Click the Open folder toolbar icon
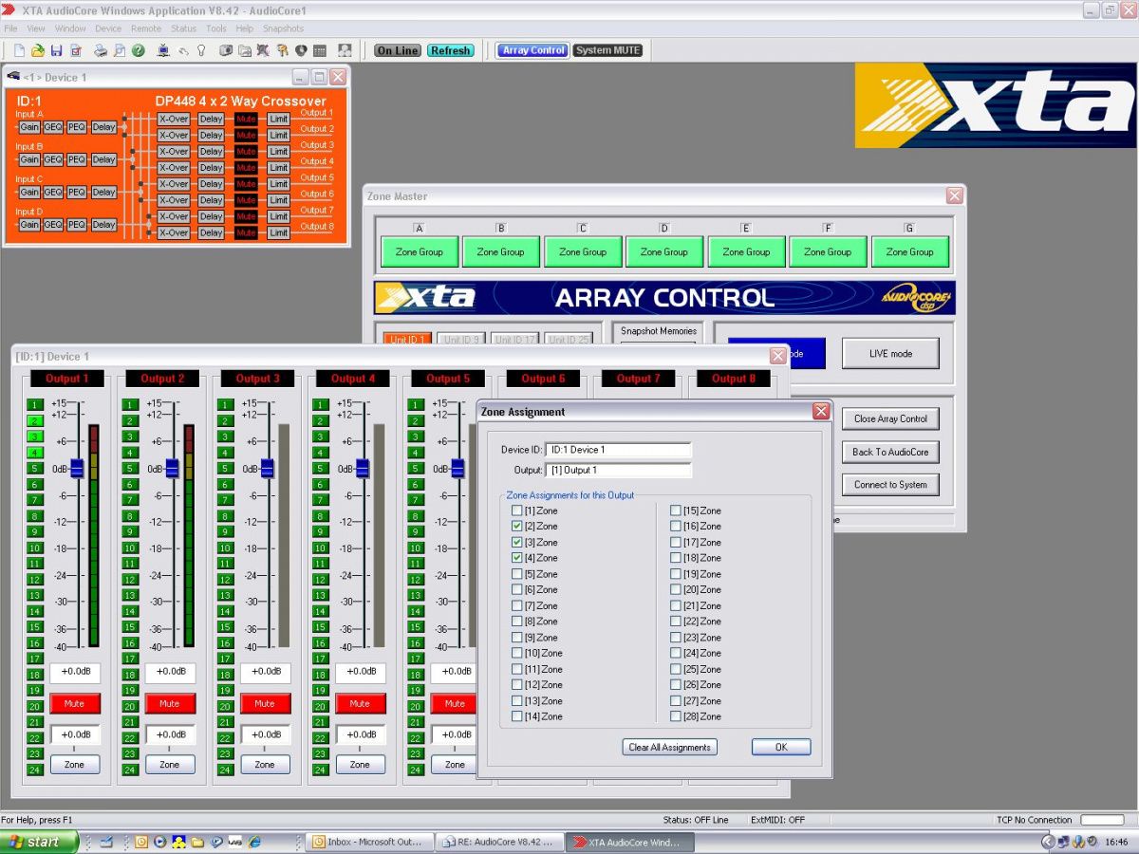The width and height of the screenshot is (1139, 854). (38, 50)
